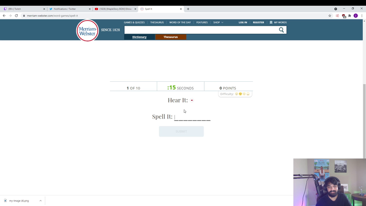Click the site padlock icon
This screenshot has width=366, height=206.
[24, 15]
